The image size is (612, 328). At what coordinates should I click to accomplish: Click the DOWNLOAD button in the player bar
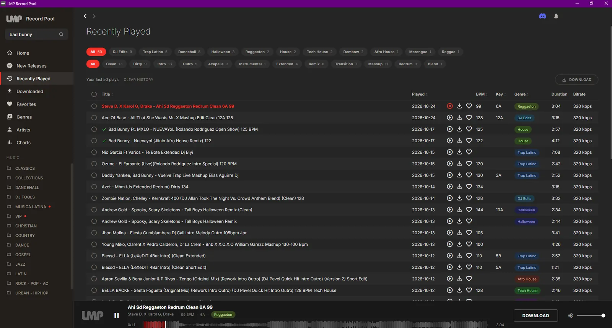[x=535, y=315]
